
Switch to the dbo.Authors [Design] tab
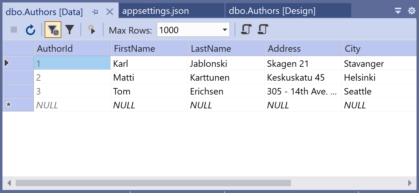pyautogui.click(x=288, y=11)
